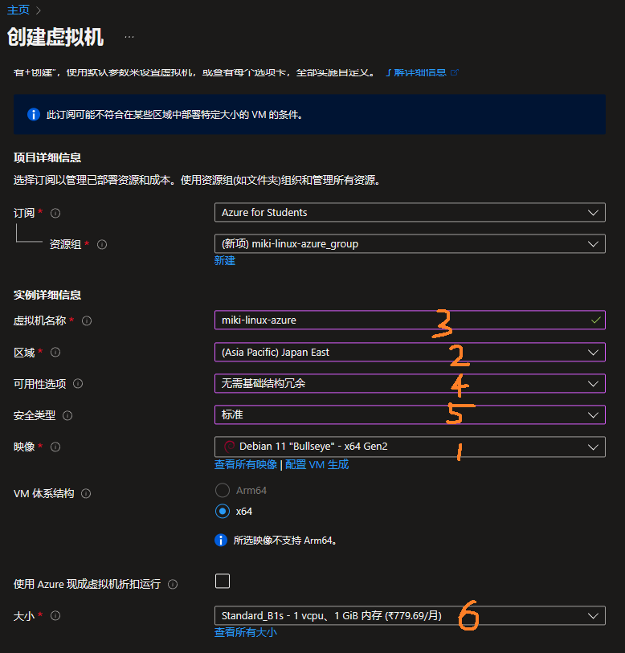Show info tooltip for 区域
Screen dimensions: 625x653
click(x=55, y=353)
